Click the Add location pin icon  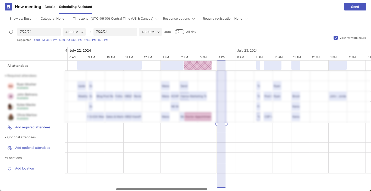9,168
